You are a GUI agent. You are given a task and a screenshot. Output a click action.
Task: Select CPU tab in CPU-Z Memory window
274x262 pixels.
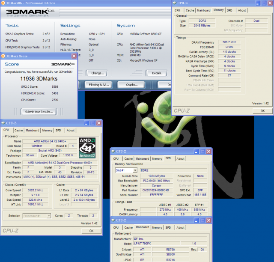click(x=177, y=10)
